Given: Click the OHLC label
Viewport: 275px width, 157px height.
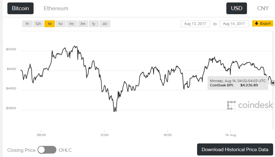Looking at the screenshot, I should 65,150.
